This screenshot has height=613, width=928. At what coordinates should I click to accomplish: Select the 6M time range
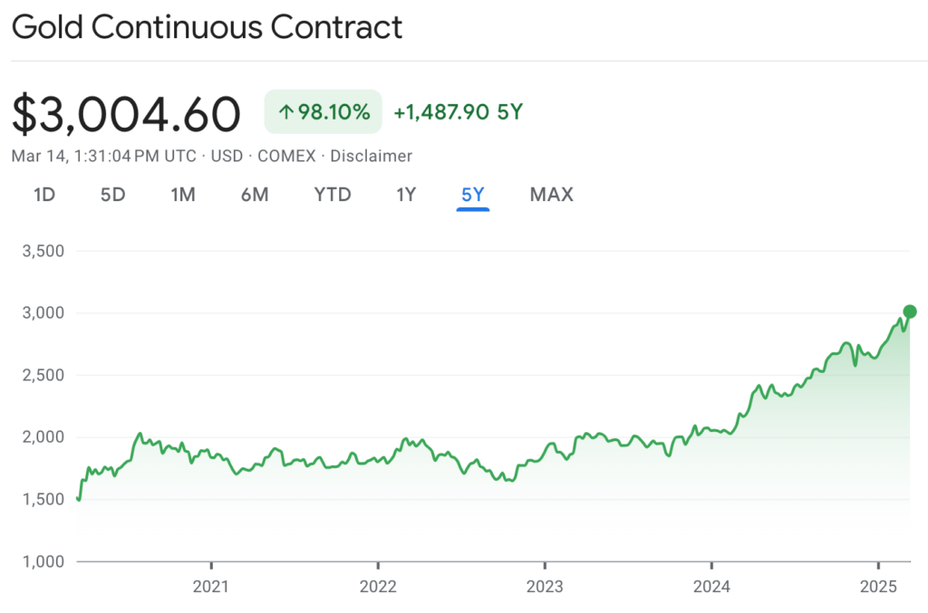[255, 195]
